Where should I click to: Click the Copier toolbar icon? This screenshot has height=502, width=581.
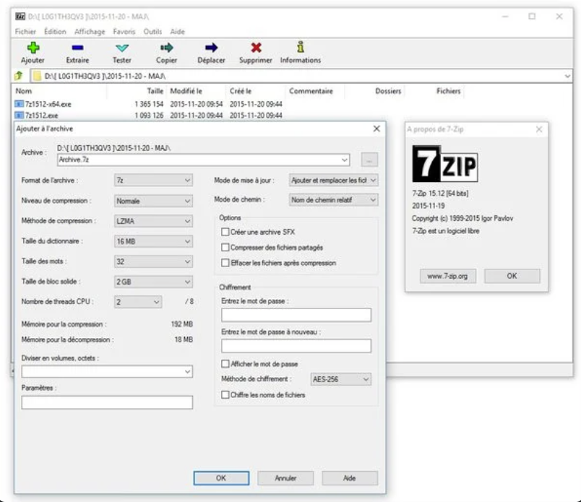167,48
